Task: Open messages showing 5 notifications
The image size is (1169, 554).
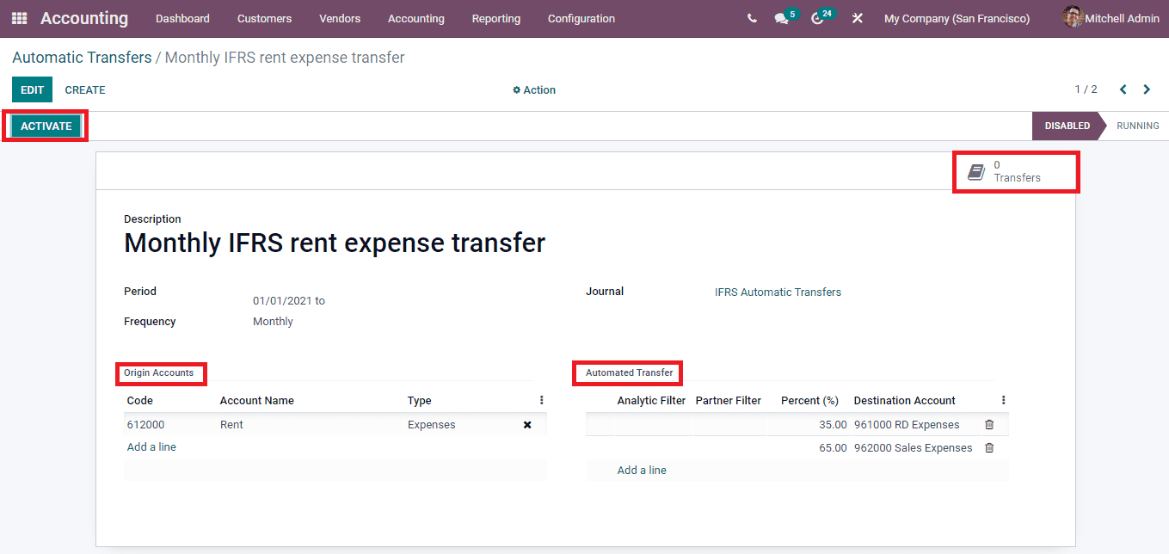Action: (781, 17)
